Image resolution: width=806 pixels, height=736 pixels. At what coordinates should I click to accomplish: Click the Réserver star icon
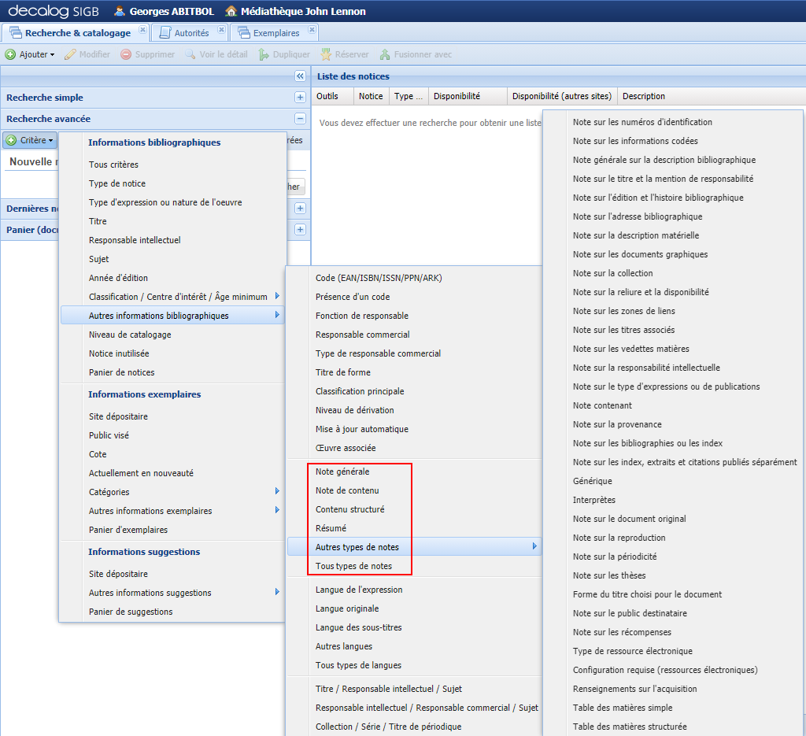pyautogui.click(x=326, y=54)
